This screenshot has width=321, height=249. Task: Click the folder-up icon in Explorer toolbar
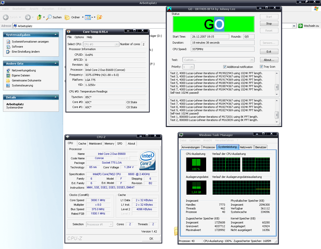[39, 17]
